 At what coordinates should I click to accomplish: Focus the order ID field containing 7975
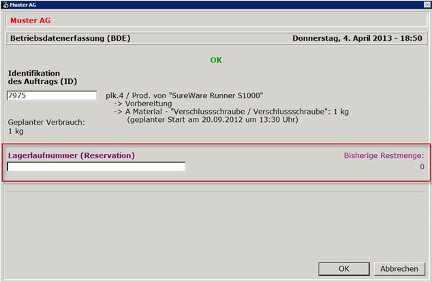51,95
